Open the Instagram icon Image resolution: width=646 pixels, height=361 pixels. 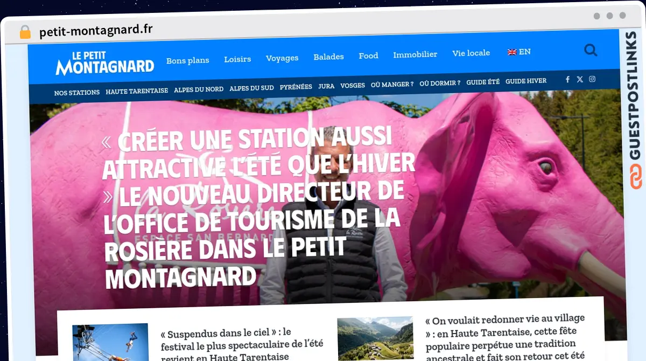point(592,79)
